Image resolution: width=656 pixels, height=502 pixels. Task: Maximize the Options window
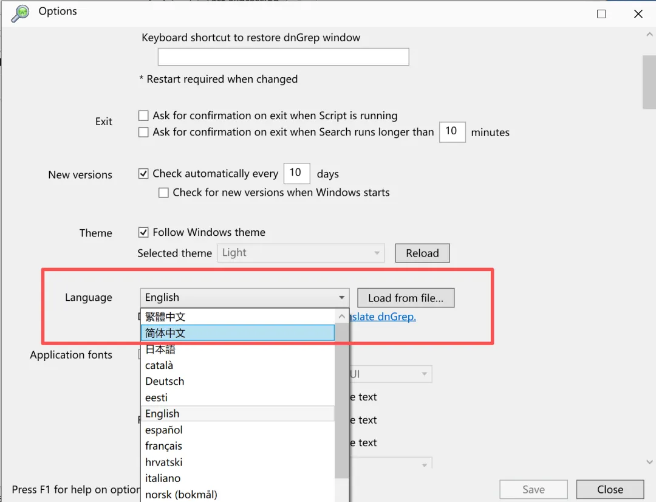pyautogui.click(x=601, y=14)
